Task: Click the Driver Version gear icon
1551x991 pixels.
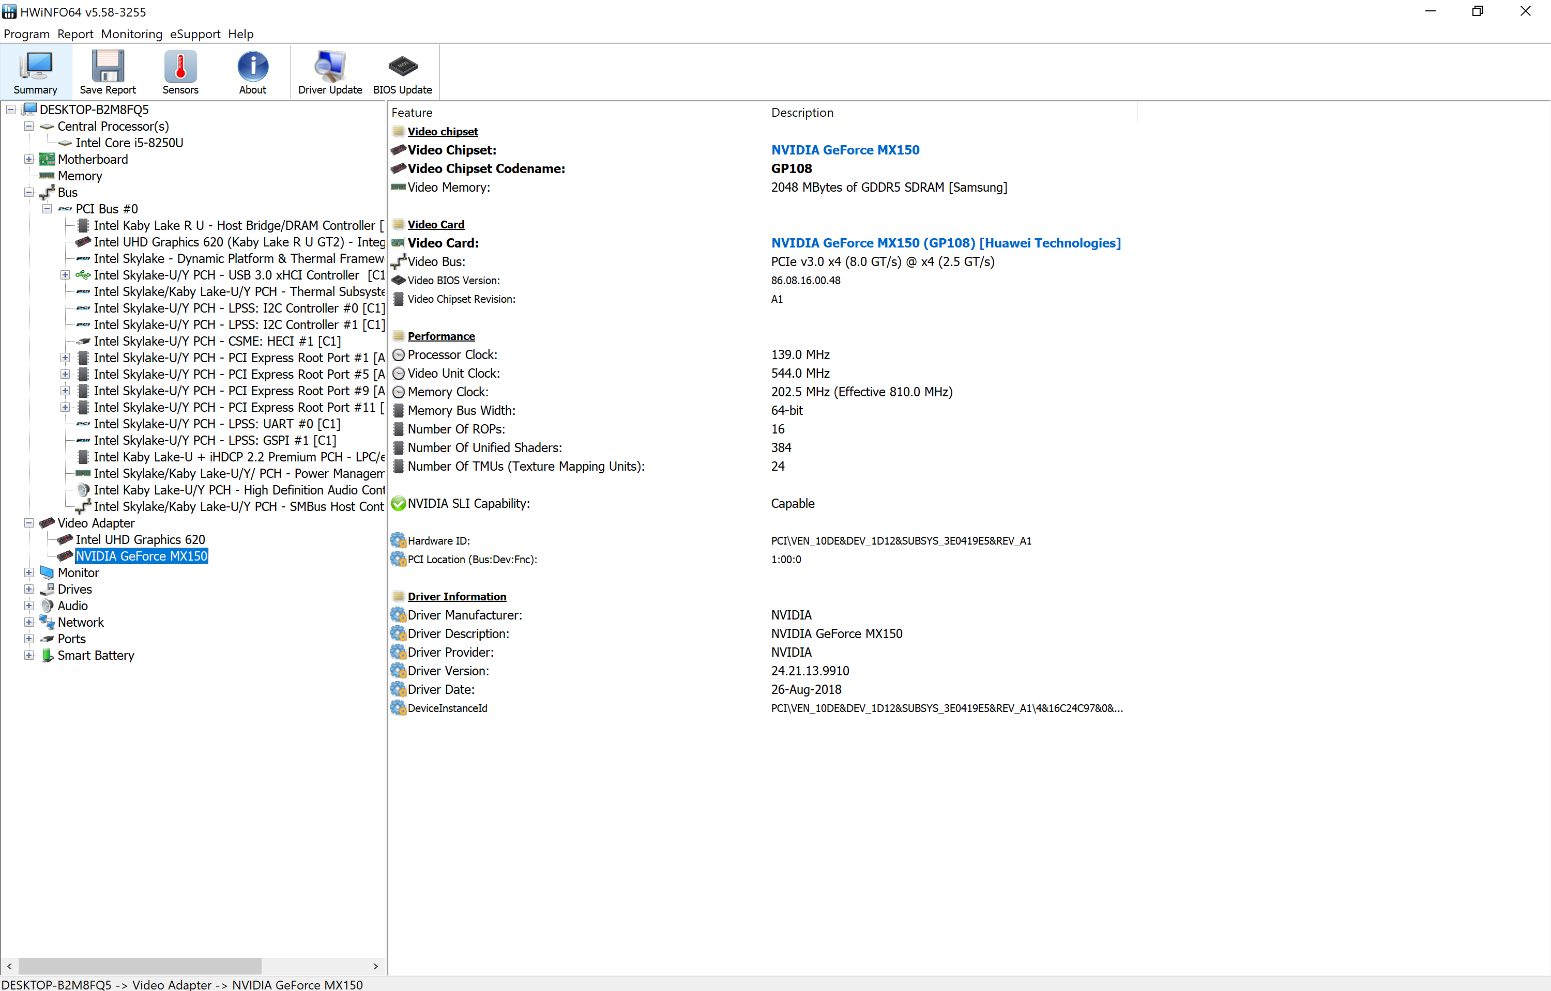Action: click(399, 671)
